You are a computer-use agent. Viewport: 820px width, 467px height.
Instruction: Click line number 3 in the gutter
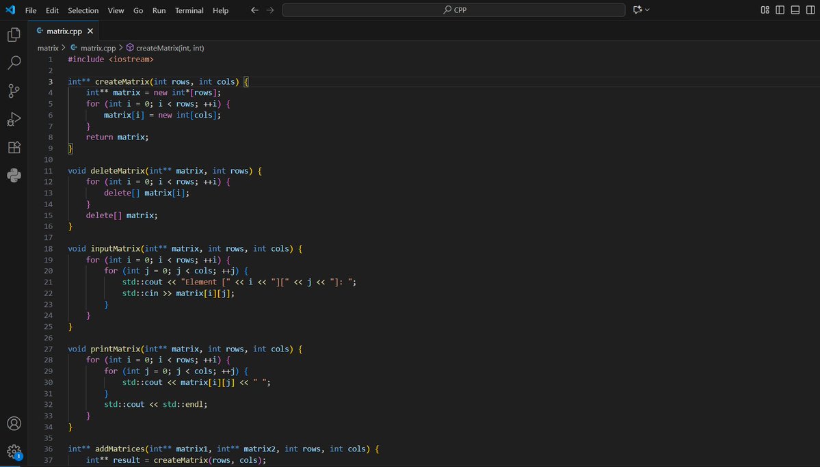pos(51,81)
